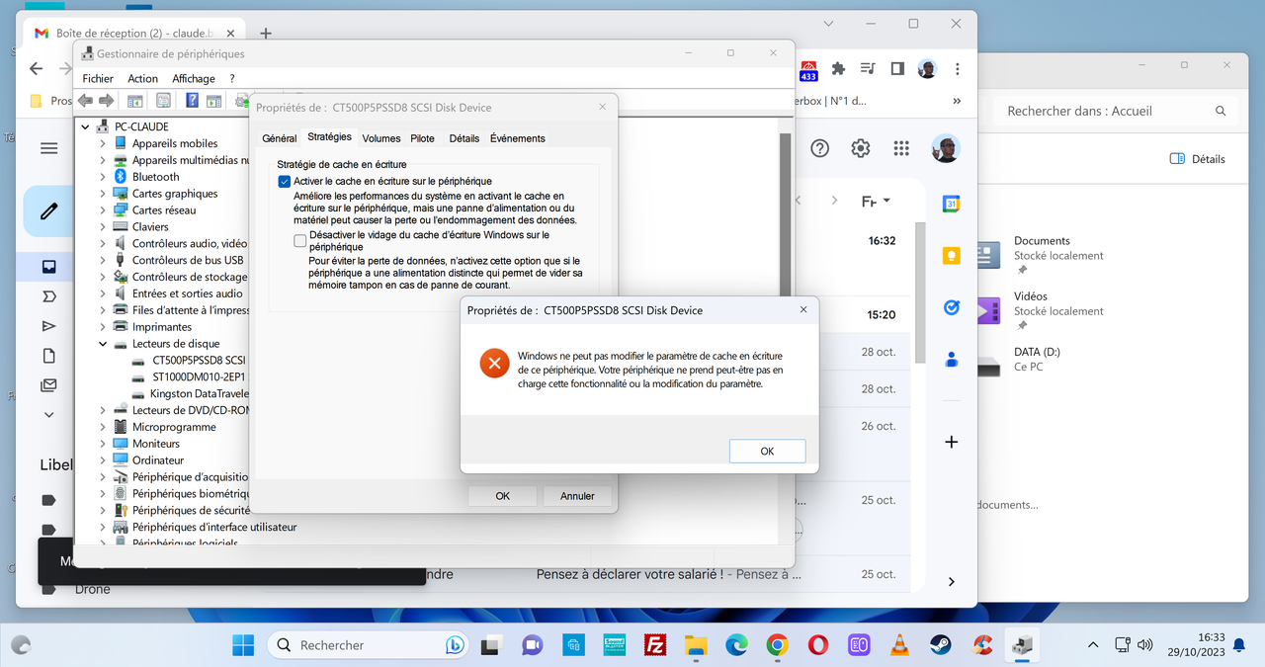
Task: Click OK in the disk properties dialog
Action: pos(502,496)
